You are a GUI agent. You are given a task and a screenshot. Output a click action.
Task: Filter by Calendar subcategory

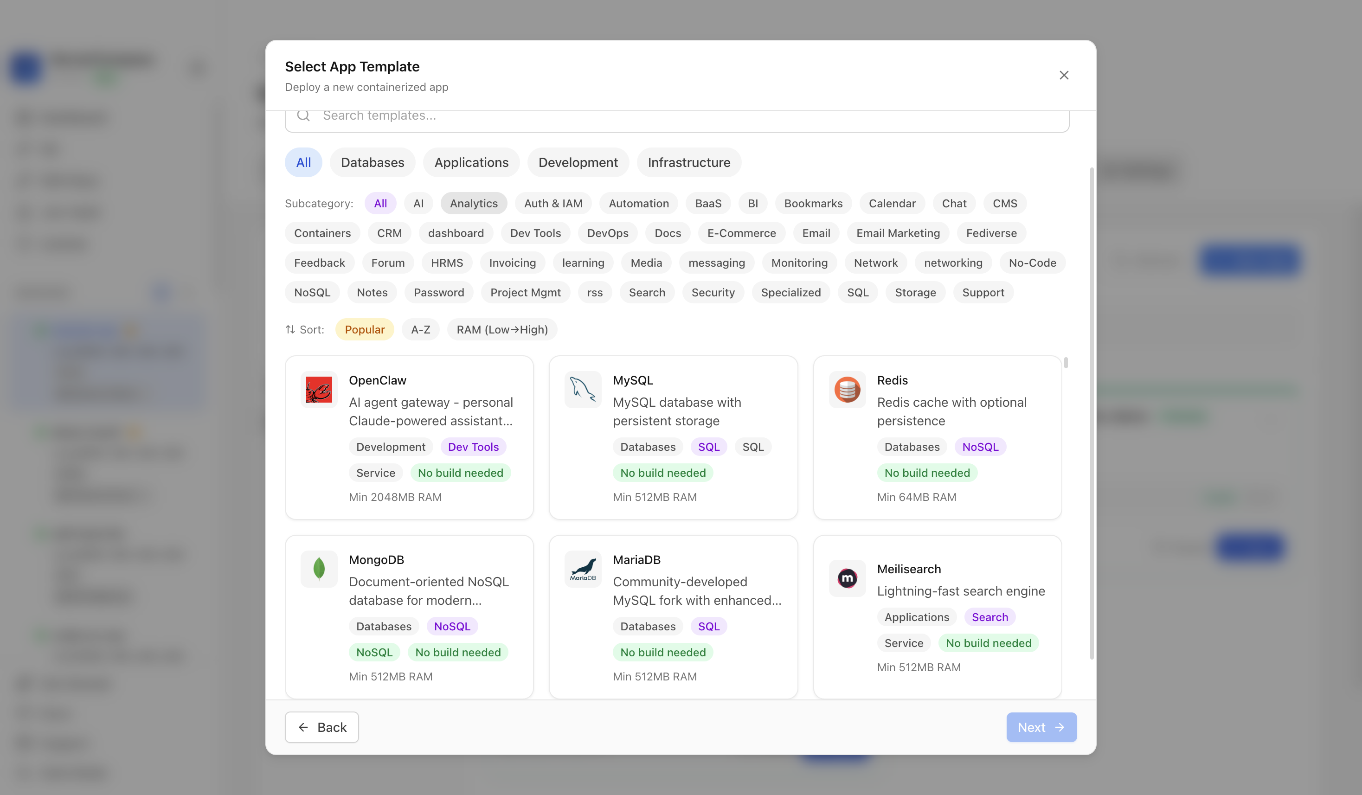(892, 203)
